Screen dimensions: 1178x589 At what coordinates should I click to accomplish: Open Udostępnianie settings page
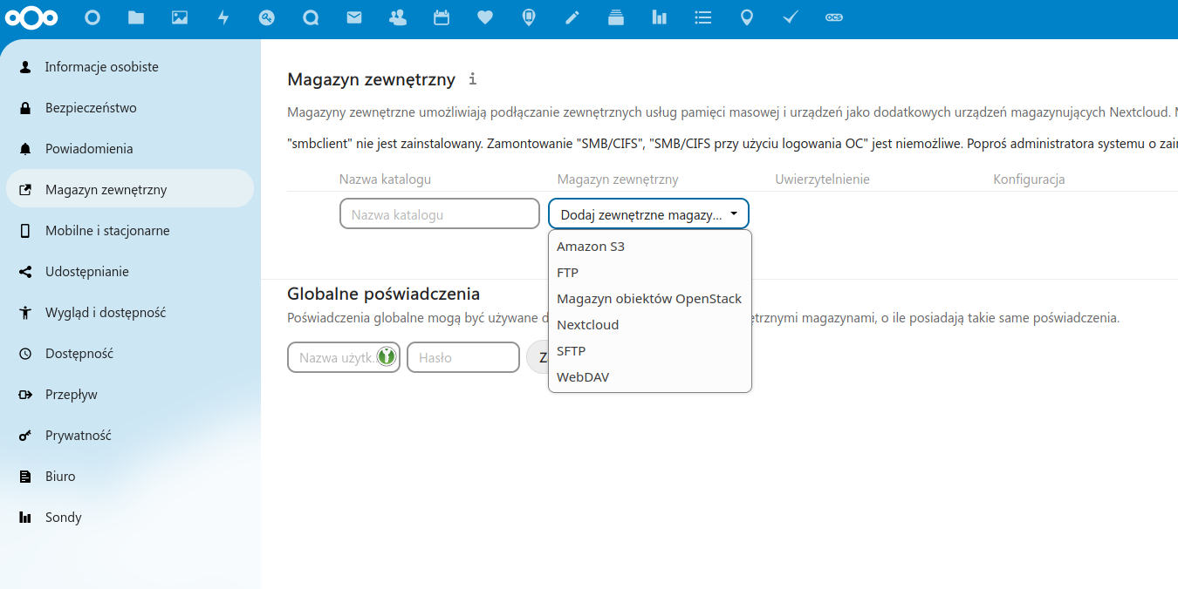87,272
